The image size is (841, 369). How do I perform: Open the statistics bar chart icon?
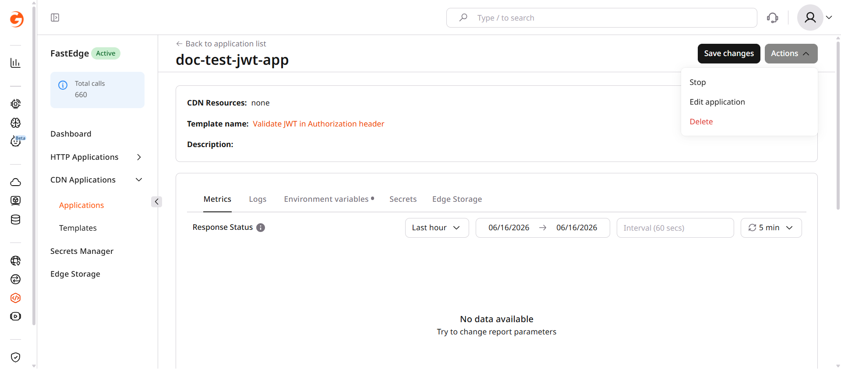[15, 63]
